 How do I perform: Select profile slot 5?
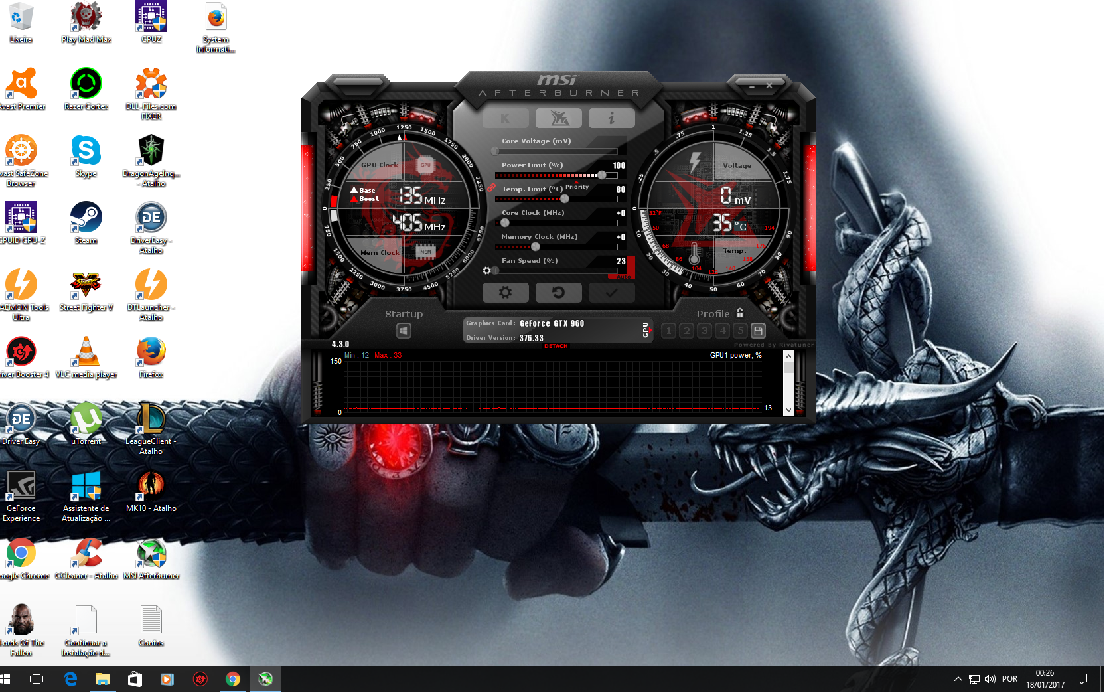pyautogui.click(x=741, y=331)
